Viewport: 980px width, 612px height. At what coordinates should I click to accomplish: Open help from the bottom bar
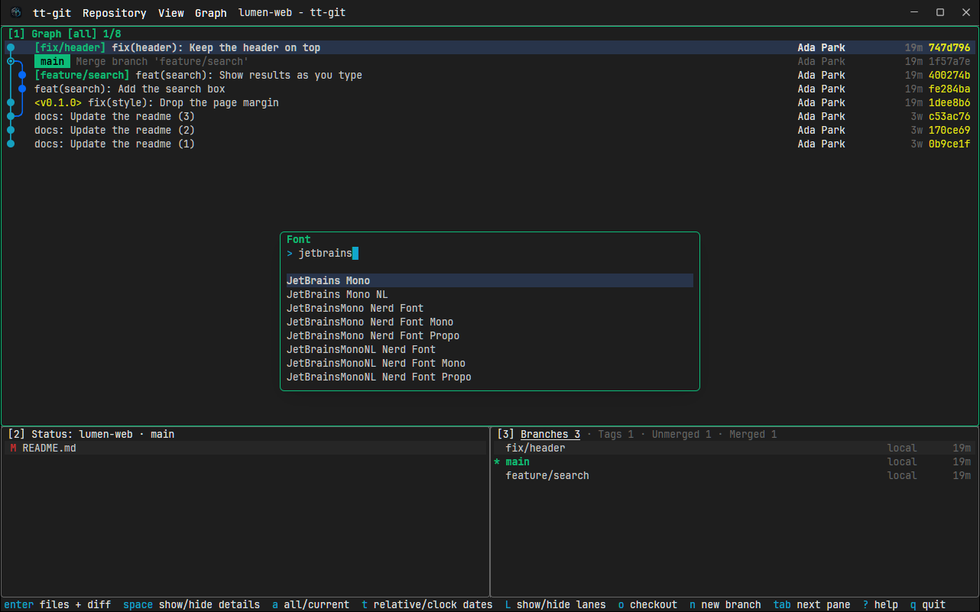click(881, 605)
